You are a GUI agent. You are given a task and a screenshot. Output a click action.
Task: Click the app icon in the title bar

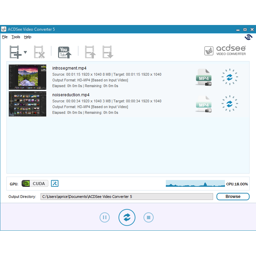click(4, 29)
